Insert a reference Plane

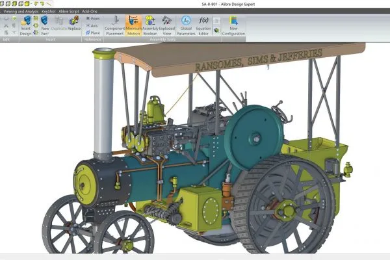click(93, 32)
